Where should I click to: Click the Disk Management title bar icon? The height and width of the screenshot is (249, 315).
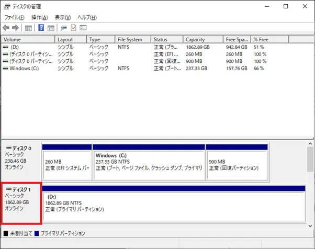point(7,7)
